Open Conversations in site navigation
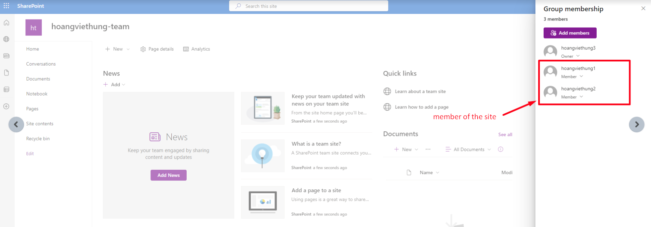 [41, 64]
